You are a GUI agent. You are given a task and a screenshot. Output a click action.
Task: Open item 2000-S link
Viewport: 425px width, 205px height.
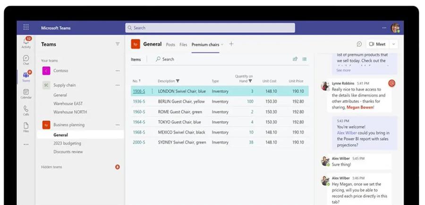139,142
